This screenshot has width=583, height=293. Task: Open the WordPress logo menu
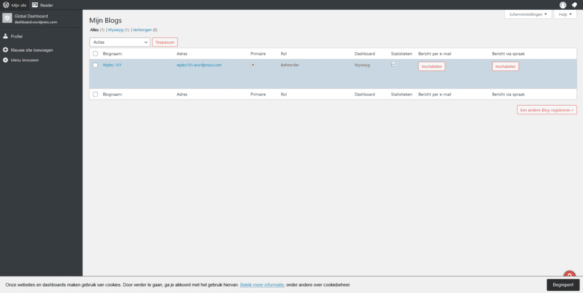click(x=6, y=5)
